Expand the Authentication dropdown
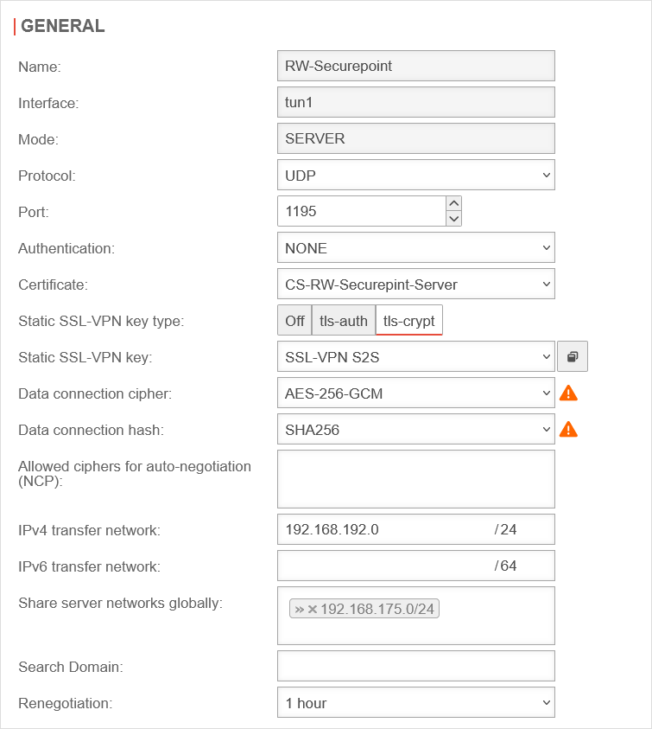The height and width of the screenshot is (729, 652). click(415, 248)
